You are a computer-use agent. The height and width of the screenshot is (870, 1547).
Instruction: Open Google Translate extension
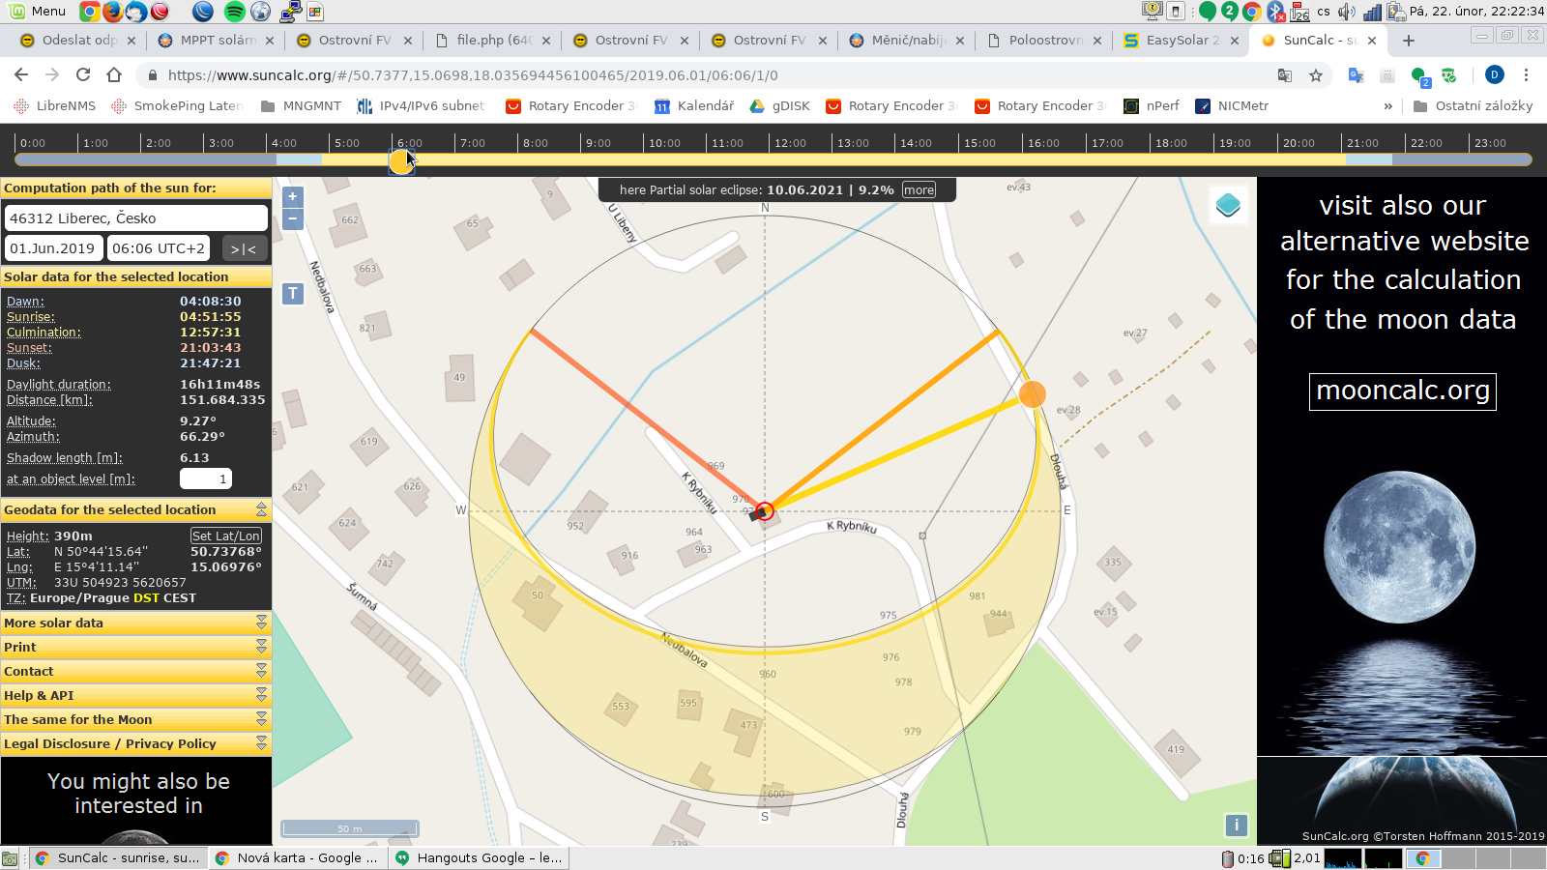click(1357, 75)
